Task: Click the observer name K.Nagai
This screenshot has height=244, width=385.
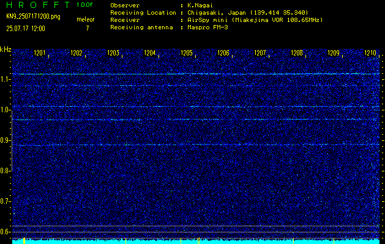Action: [x=200, y=5]
